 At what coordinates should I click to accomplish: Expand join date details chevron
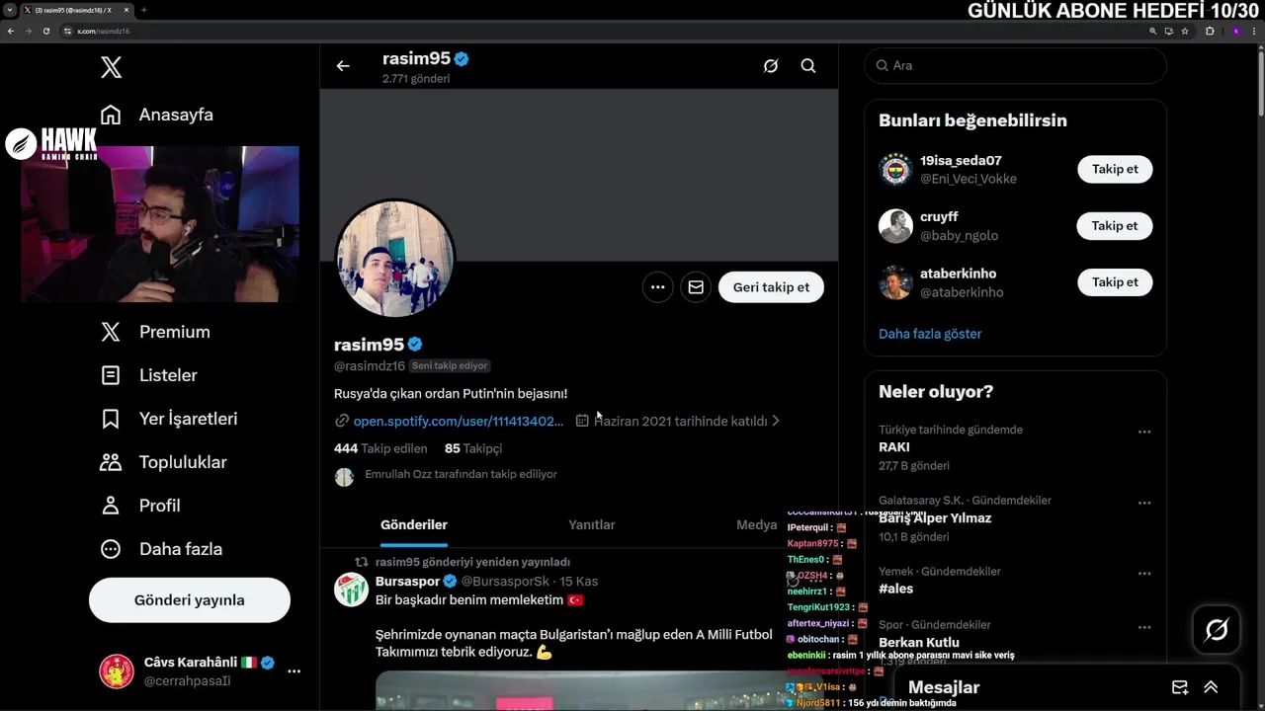click(x=776, y=421)
